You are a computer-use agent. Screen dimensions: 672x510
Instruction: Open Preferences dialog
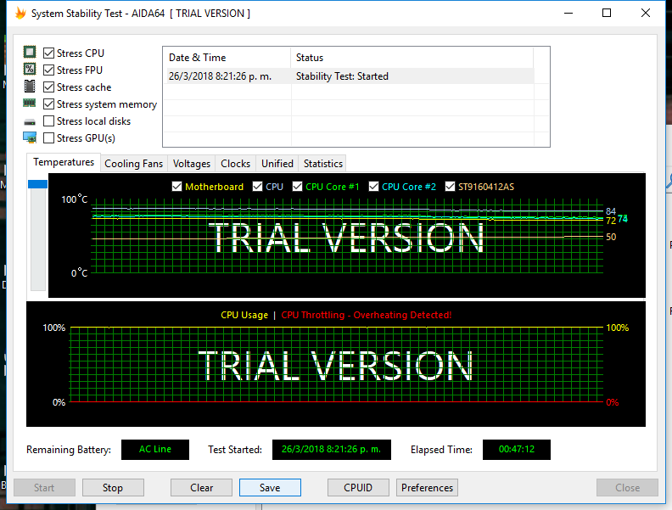[427, 488]
